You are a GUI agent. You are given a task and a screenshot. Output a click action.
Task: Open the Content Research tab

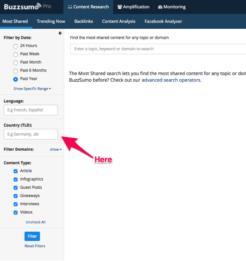88,7
